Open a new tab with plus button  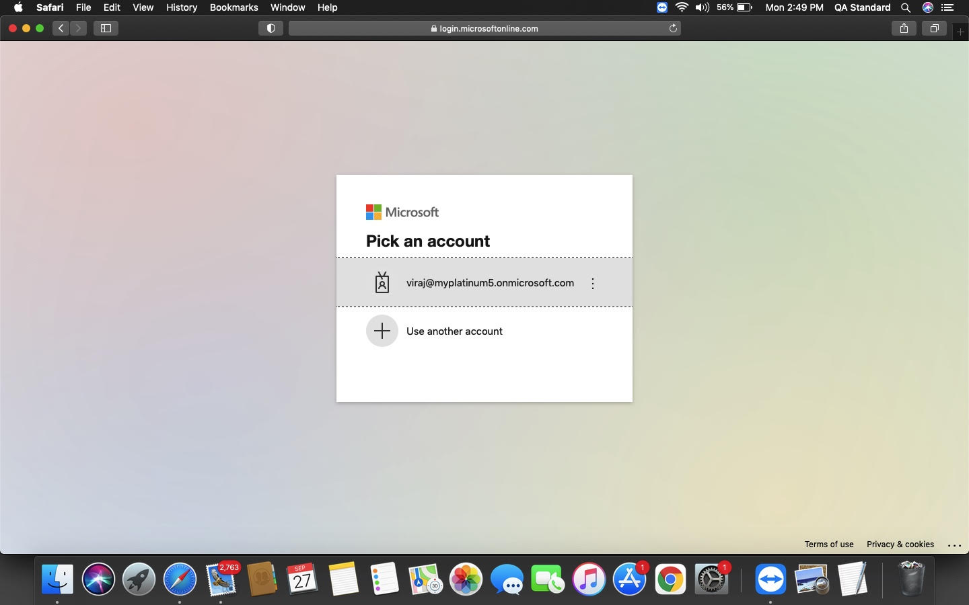(x=960, y=32)
